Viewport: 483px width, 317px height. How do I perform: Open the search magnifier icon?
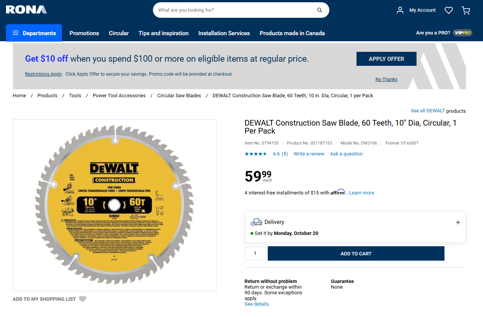[x=319, y=10]
